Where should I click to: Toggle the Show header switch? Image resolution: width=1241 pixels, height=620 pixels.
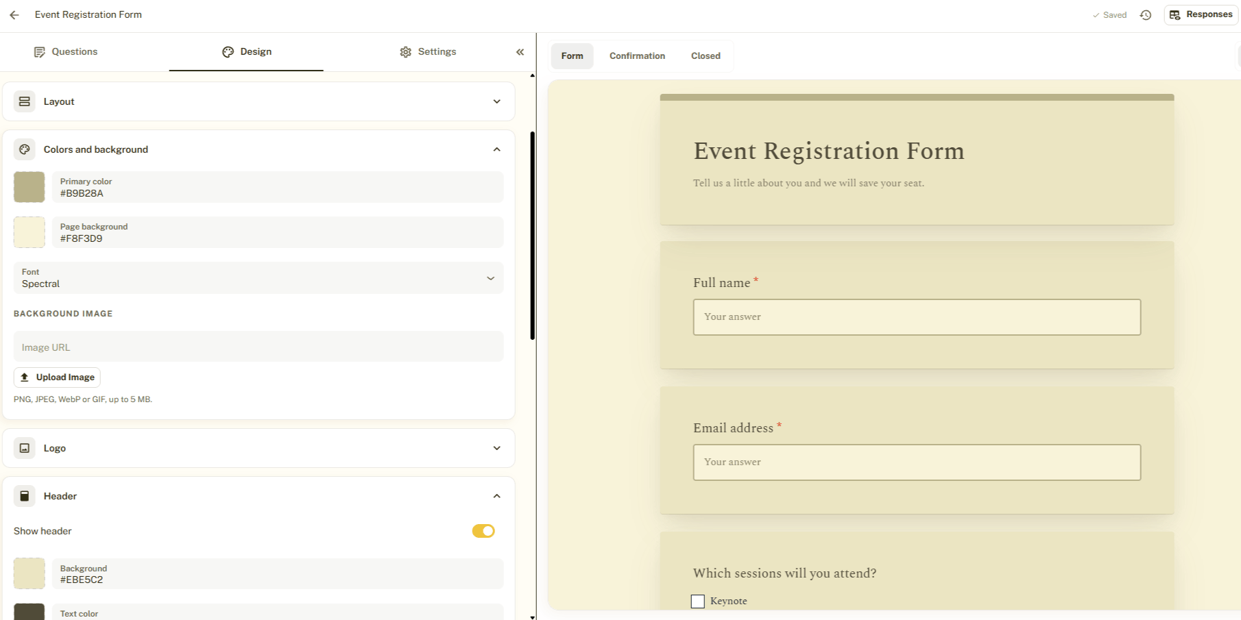(483, 531)
